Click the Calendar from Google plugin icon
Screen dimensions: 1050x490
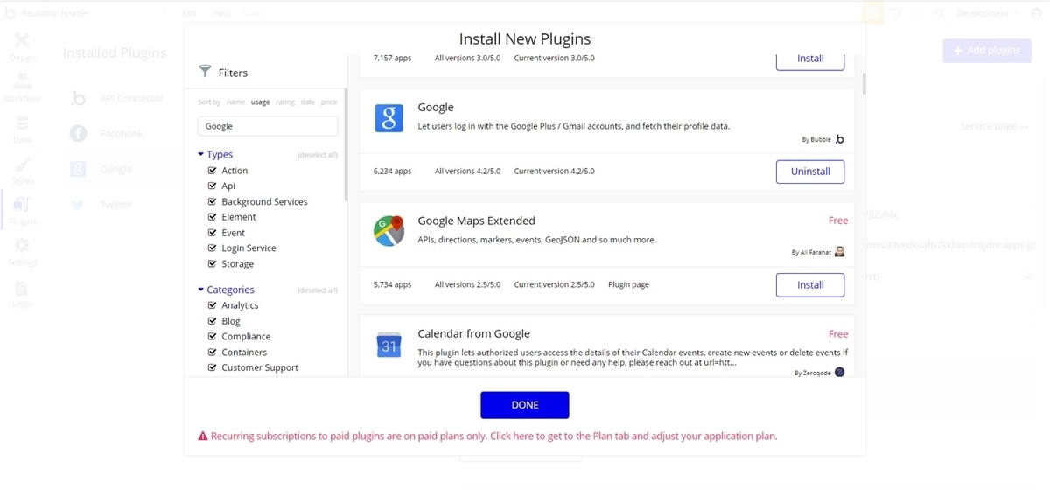click(388, 346)
